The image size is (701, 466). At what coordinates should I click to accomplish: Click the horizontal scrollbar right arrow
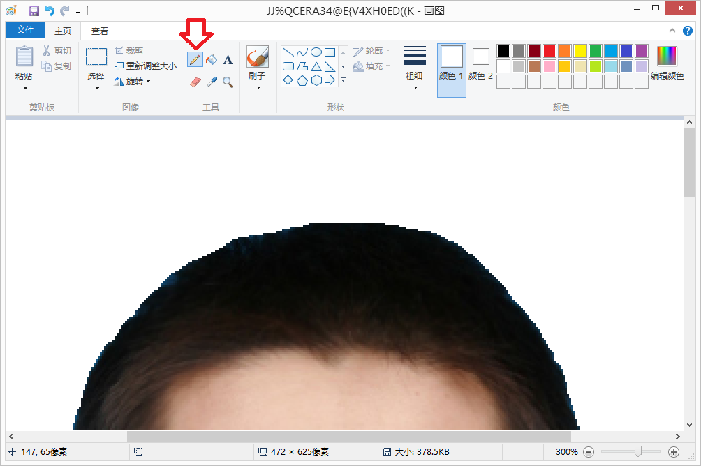pyautogui.click(x=678, y=436)
